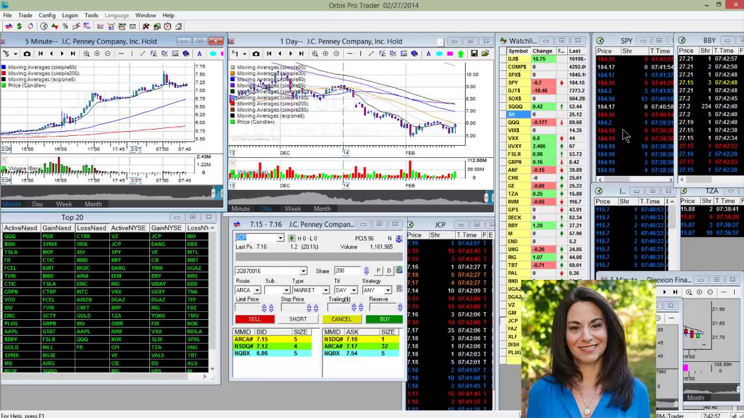This screenshot has height=418, width=744.
Task: Open the wrench tools icon in the toolbar
Action: (146, 26)
